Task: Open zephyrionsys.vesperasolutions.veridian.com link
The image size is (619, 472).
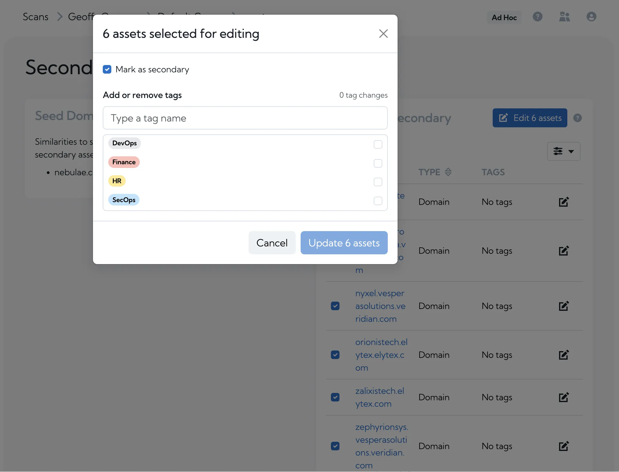Action: coord(382,446)
